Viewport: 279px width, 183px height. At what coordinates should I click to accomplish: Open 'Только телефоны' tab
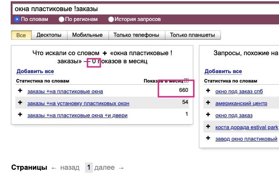[136, 35]
